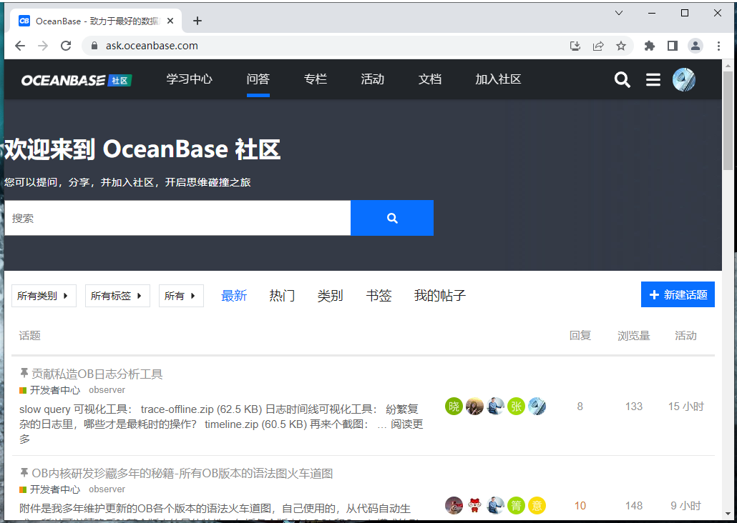Go back with browser back arrow
The image size is (737, 523).
[x=20, y=46]
